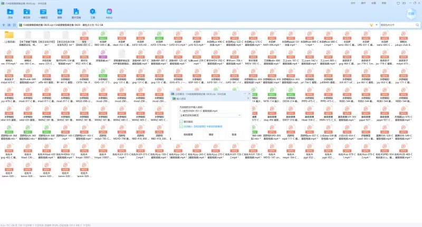Click the 解压到 (Extract to) toolbar icon

tap(27, 12)
